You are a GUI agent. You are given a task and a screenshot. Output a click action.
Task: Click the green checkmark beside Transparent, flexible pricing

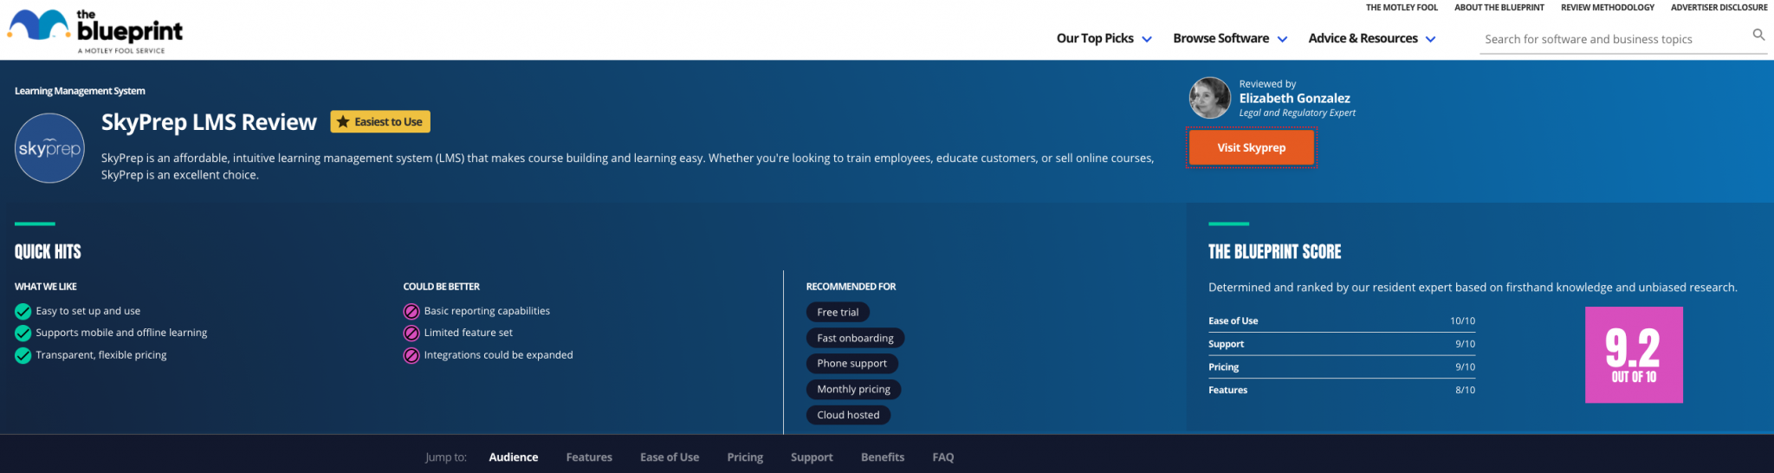click(x=23, y=355)
